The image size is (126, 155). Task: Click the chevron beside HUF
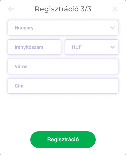(112, 47)
